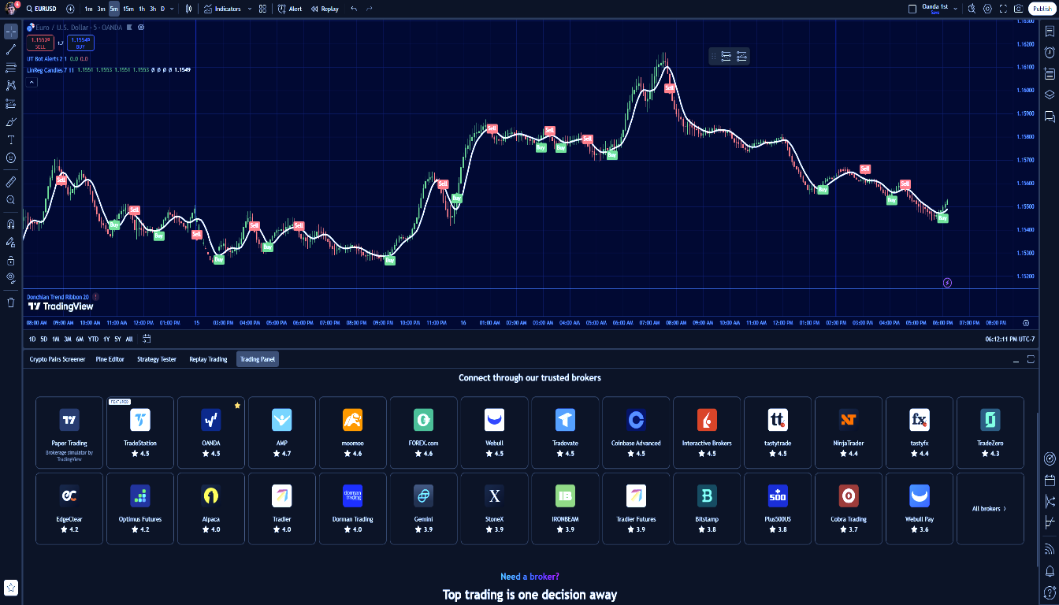
Task: Open the object tree layers icon
Action: [1050, 95]
